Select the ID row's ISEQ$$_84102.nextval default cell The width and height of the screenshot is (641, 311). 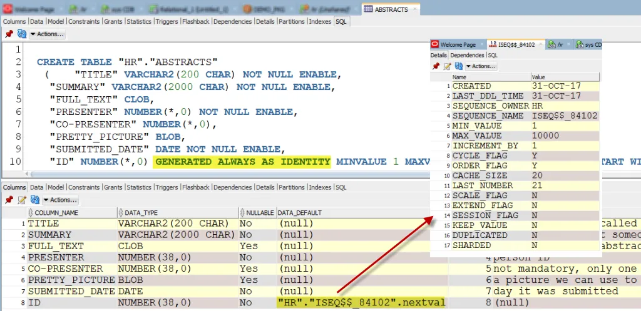pos(361,303)
